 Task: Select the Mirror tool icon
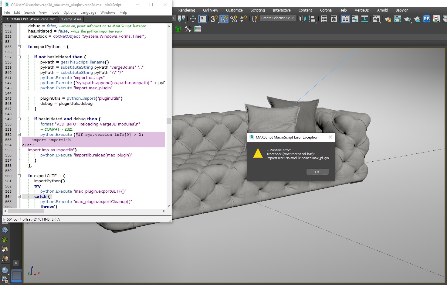pos(303,19)
